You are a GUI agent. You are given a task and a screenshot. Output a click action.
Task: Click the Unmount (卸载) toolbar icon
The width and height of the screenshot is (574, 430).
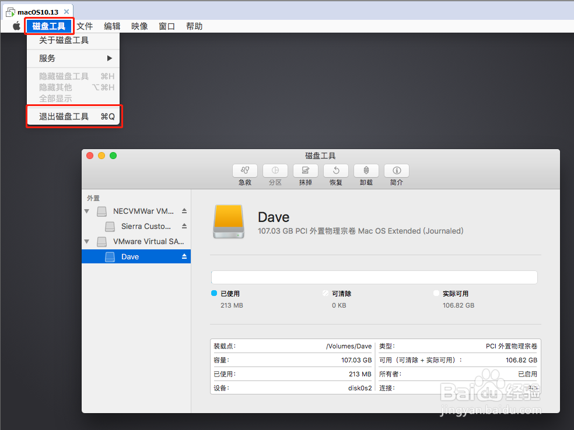click(x=366, y=171)
